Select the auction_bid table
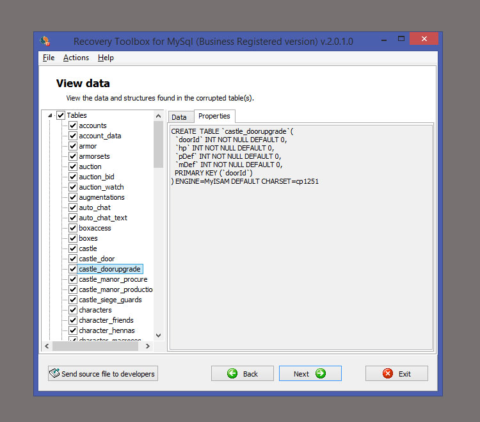This screenshot has height=422, width=480. [97, 177]
